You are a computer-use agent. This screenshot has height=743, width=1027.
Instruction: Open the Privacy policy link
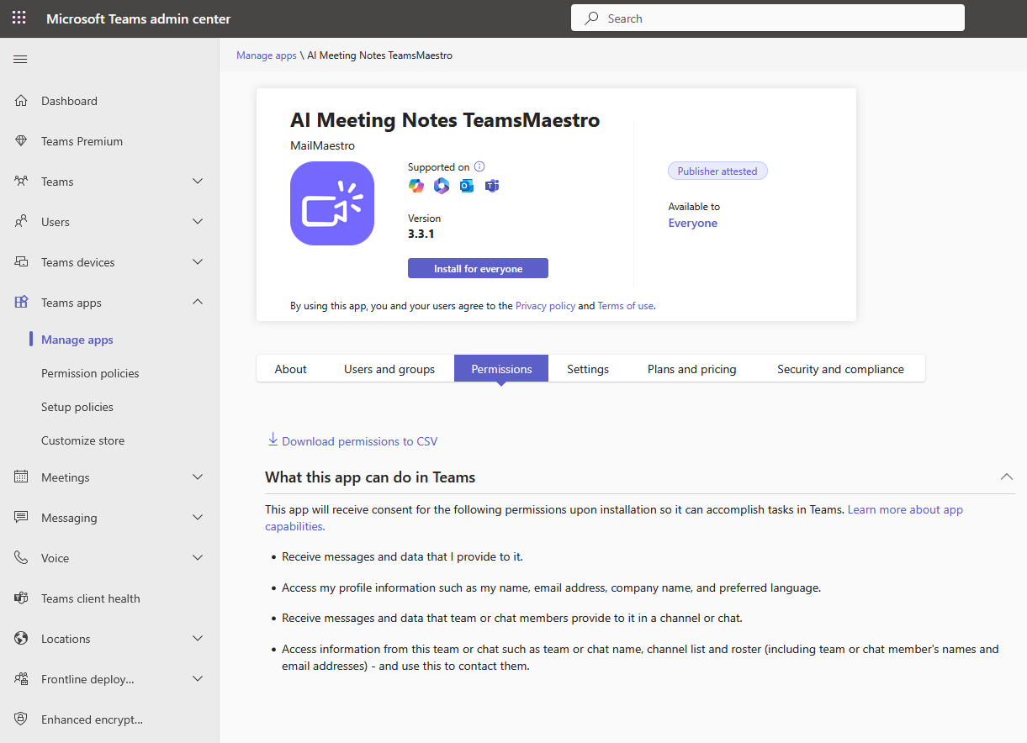[x=545, y=306]
